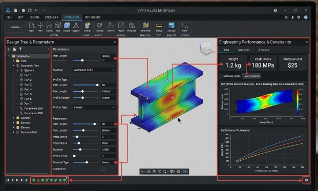Viewport: 318px width, 191px height.
Task: Open the ANALYSIS group dropdown under the Parameter icon
Action: click(x=145, y=35)
